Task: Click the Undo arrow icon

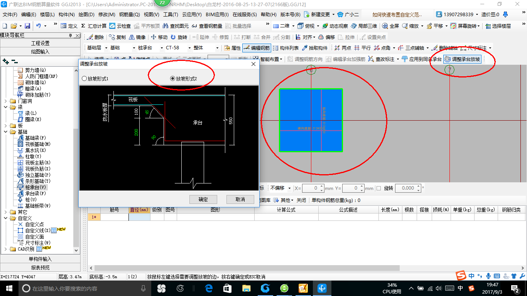Action: 39,26
